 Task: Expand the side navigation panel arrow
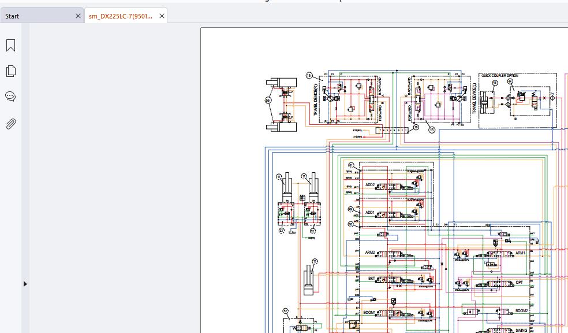point(25,284)
